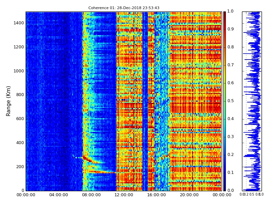Click the 12:00:00 time axis label

pos(124,195)
